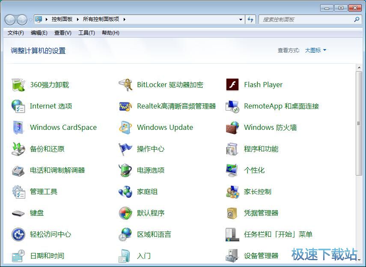Open the Internet 选项 globe icon

[18, 106]
